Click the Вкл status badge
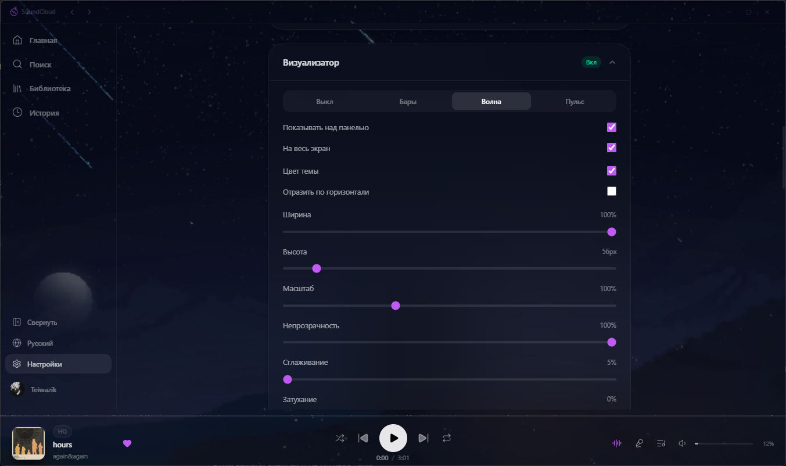 coord(591,63)
